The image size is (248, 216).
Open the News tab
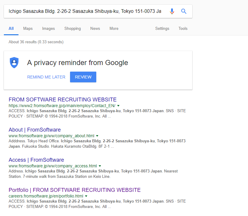pos(95,29)
